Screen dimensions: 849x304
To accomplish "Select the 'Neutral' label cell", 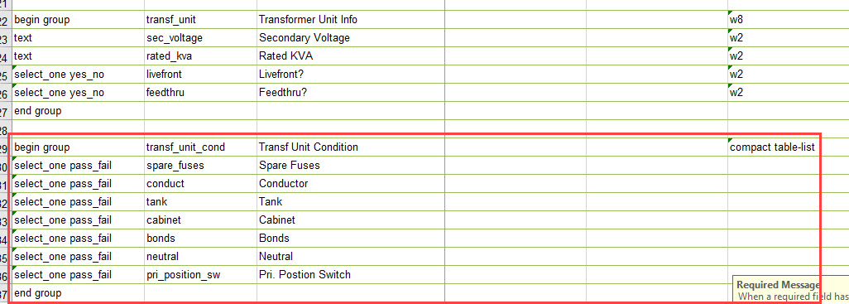I will point(350,256).
